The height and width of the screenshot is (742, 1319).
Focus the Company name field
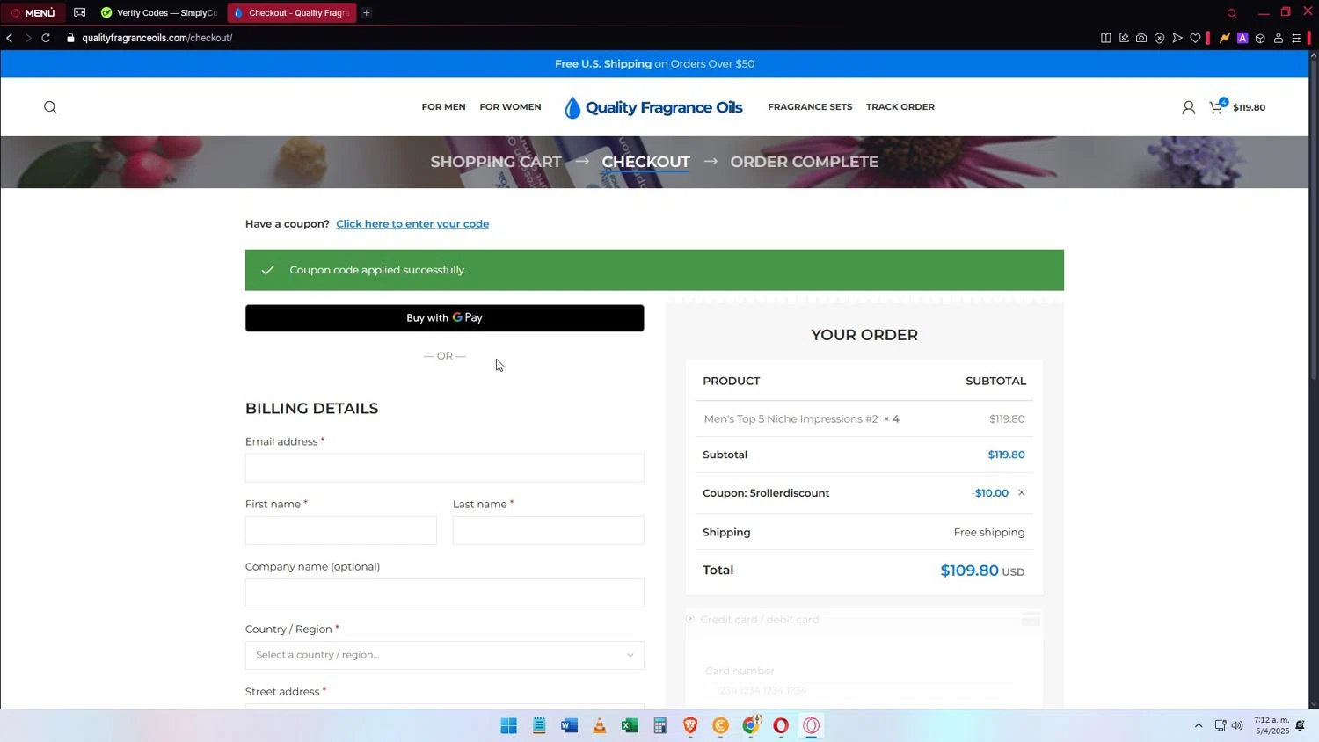[444, 593]
